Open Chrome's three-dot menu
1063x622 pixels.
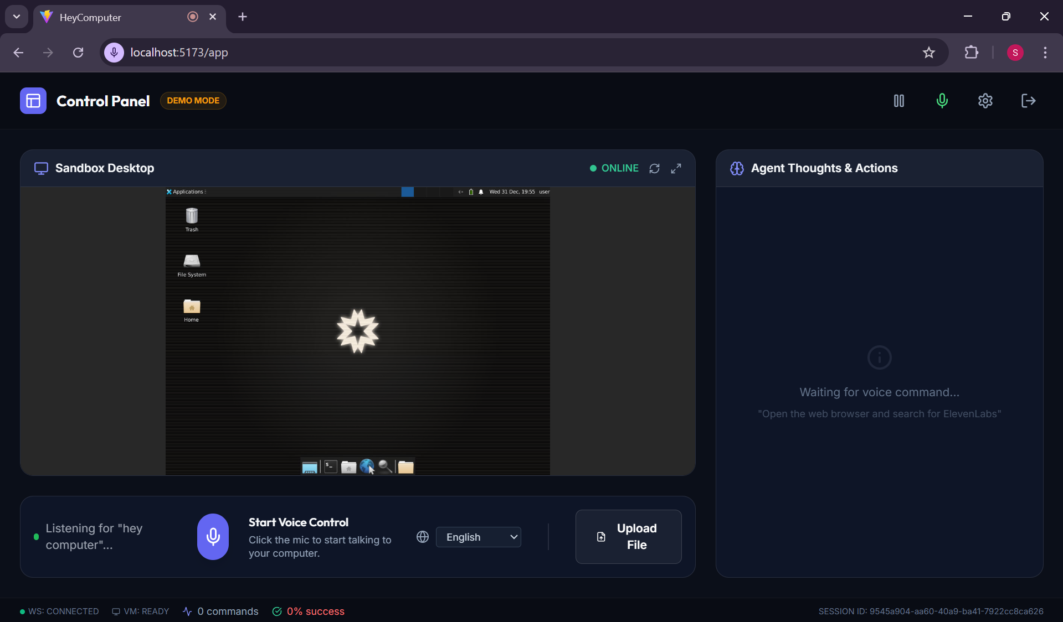tap(1045, 53)
